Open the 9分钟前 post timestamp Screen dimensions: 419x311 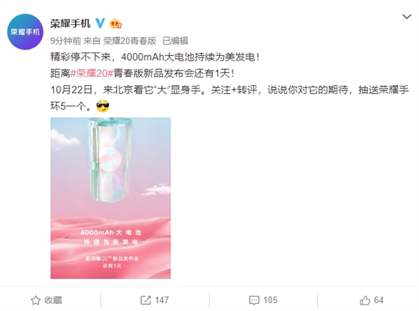click(x=66, y=41)
